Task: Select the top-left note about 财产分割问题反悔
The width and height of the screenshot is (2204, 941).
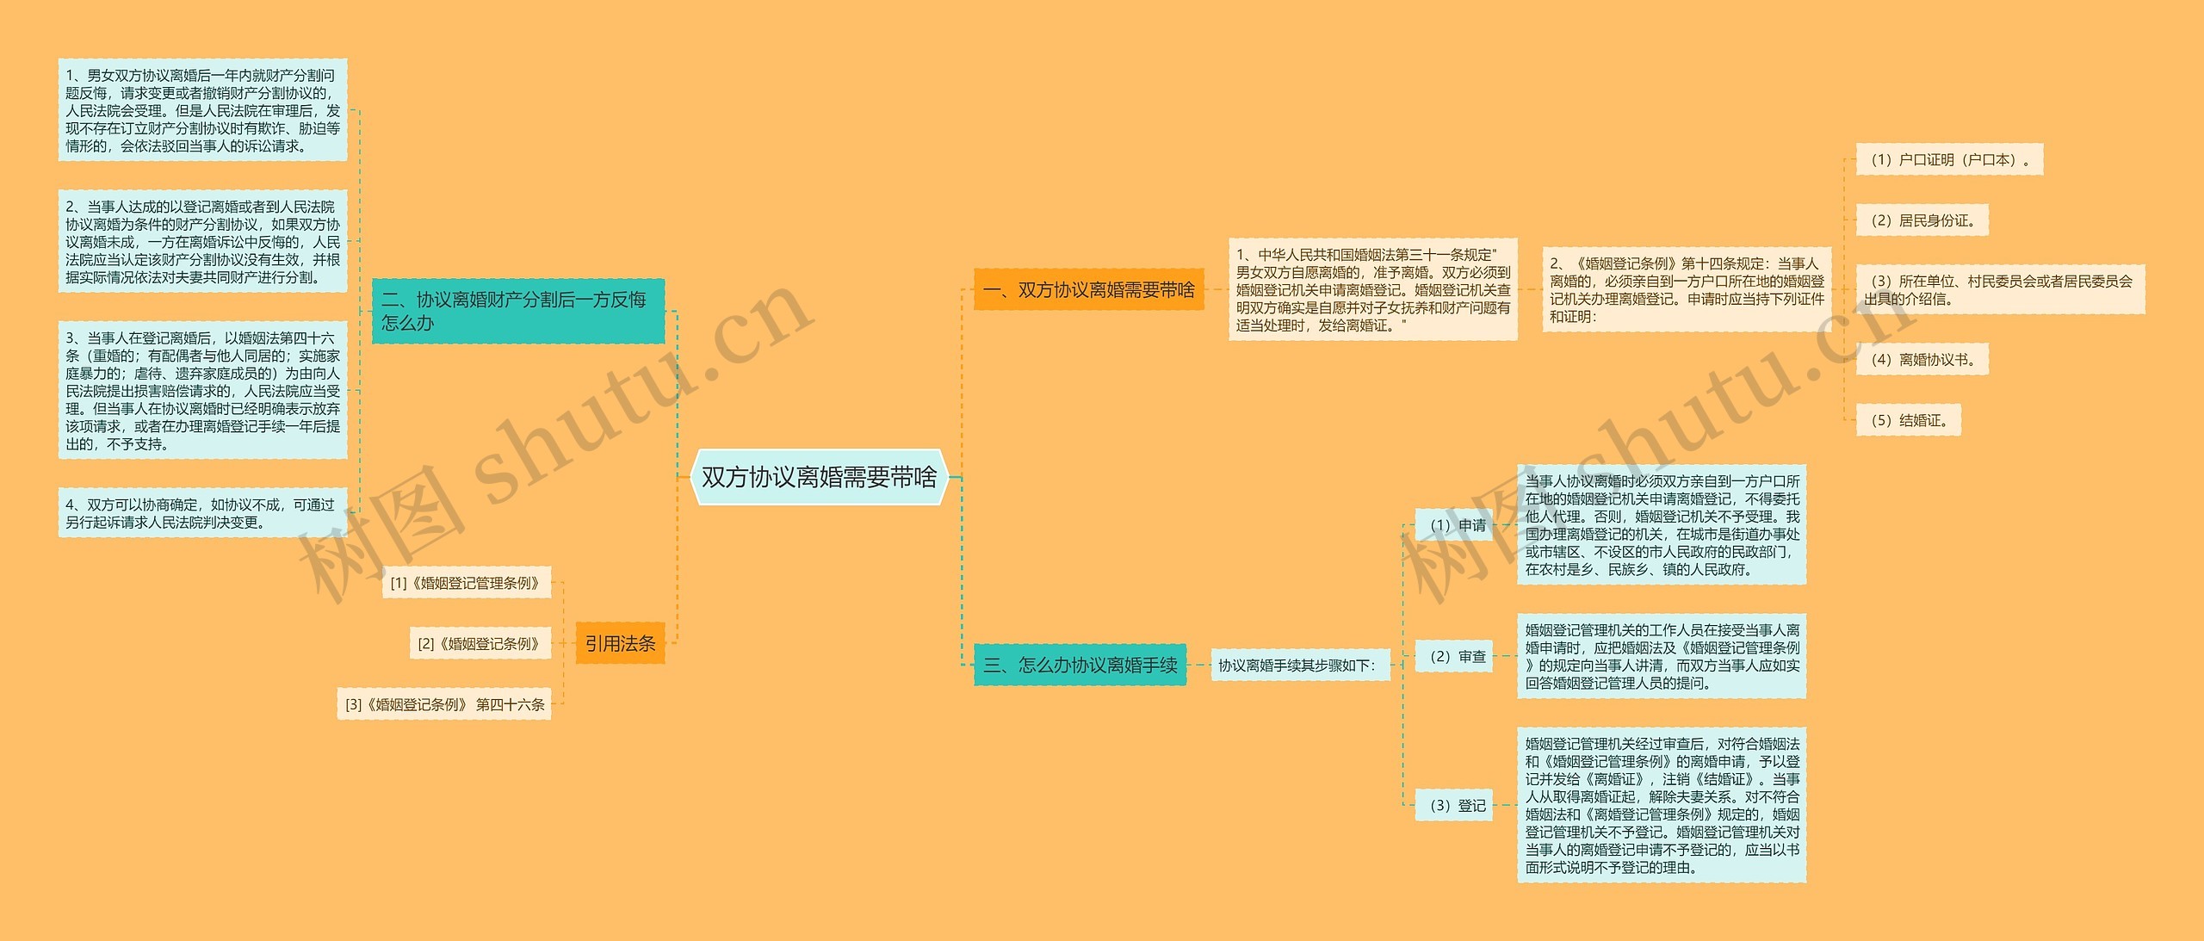Action: [203, 108]
